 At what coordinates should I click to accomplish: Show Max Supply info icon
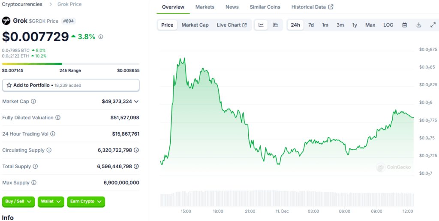pos(34,183)
